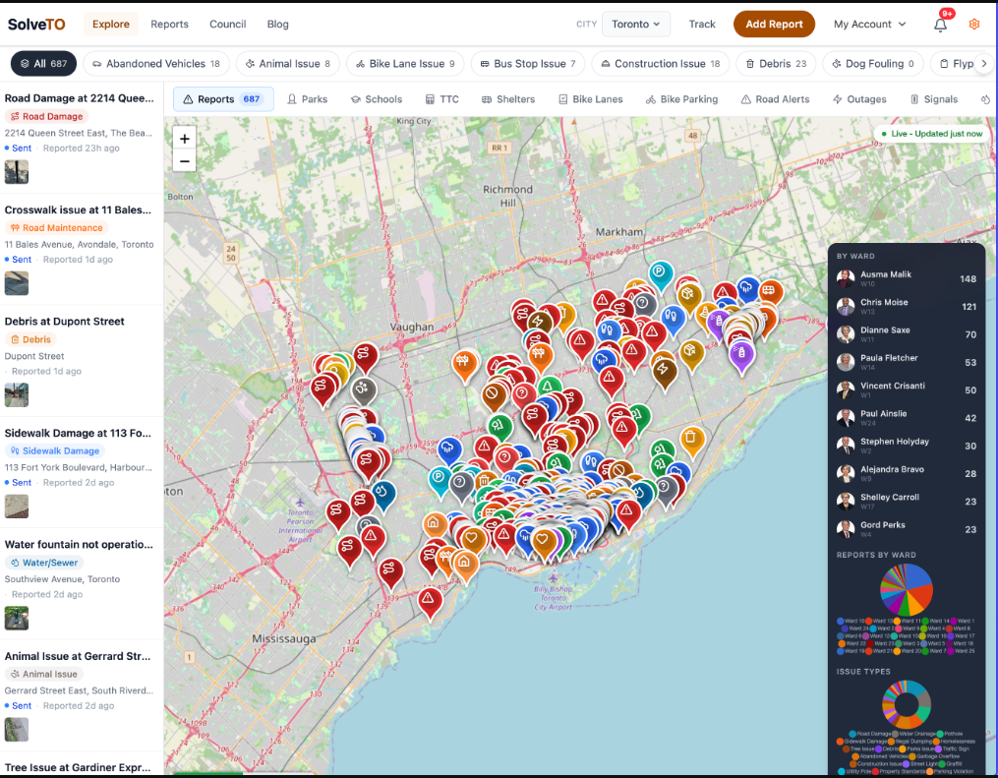Image resolution: width=998 pixels, height=778 pixels.
Task: Show the Schools map layer
Action: (x=377, y=99)
